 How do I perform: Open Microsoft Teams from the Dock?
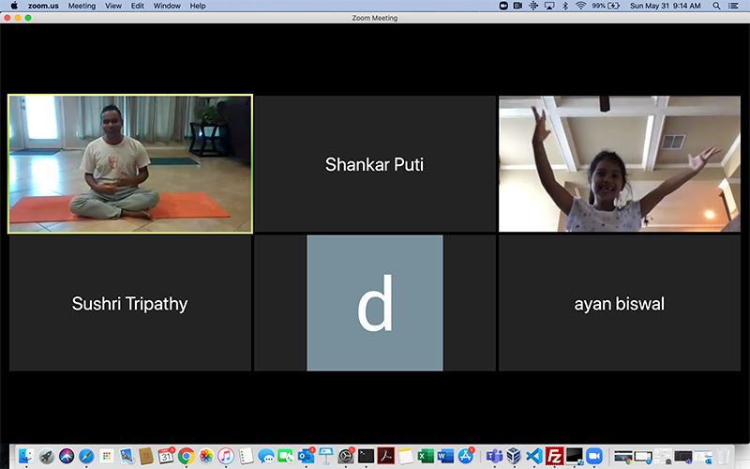coord(494,456)
